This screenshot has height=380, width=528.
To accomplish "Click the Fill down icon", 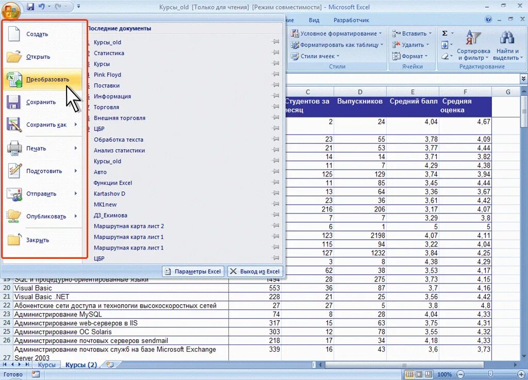I will pos(445,45).
